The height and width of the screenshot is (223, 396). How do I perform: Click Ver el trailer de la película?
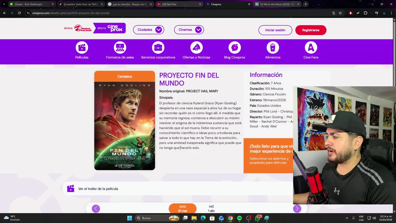click(98, 189)
